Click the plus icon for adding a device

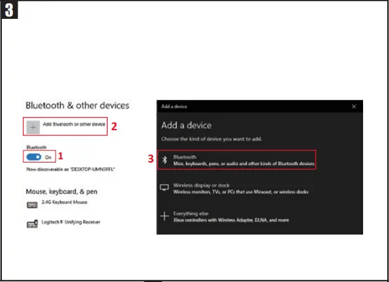pyautogui.click(x=33, y=127)
